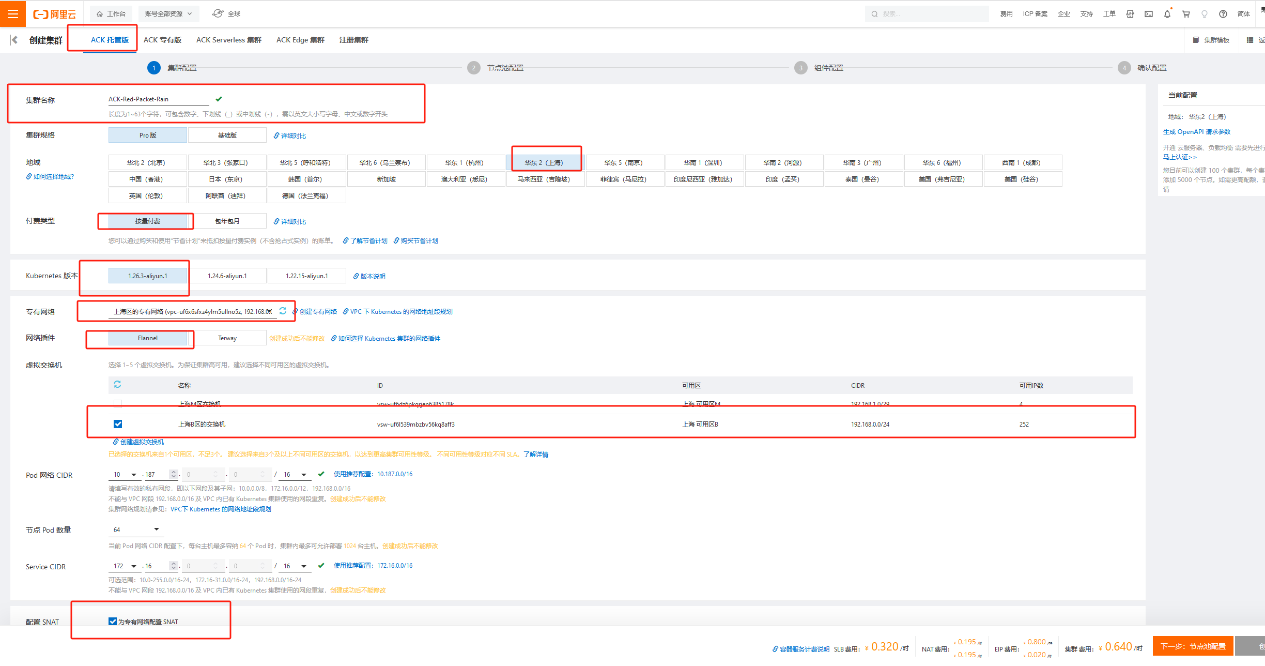Uncheck the 上海B区的交换机 vSwitch
The image size is (1265, 666).
click(118, 424)
